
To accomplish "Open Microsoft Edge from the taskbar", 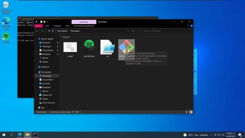I will pyautogui.click(x=20, y=135).
